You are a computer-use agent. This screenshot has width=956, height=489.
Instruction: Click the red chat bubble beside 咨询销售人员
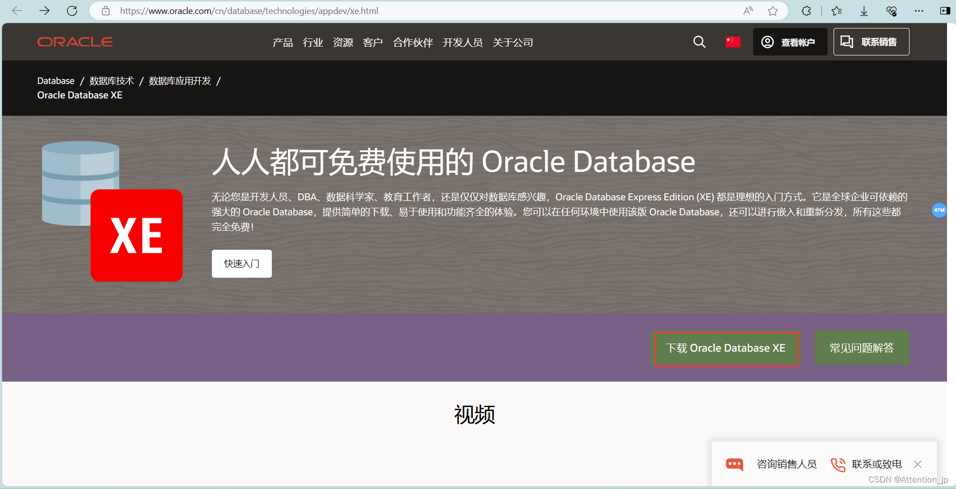point(734,464)
